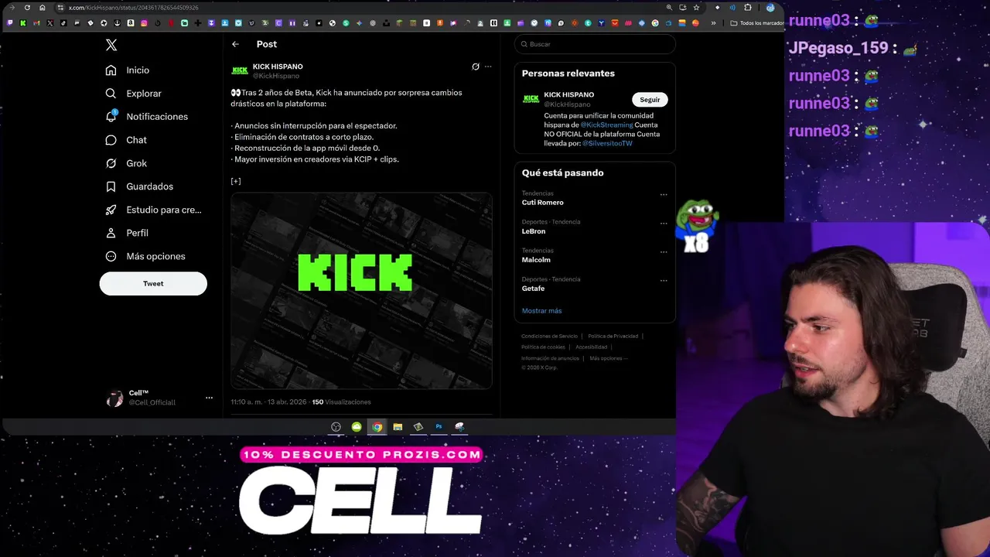This screenshot has height=557, width=990.
Task: Open the KICK HISPANO avatar on the post
Action: click(240, 70)
